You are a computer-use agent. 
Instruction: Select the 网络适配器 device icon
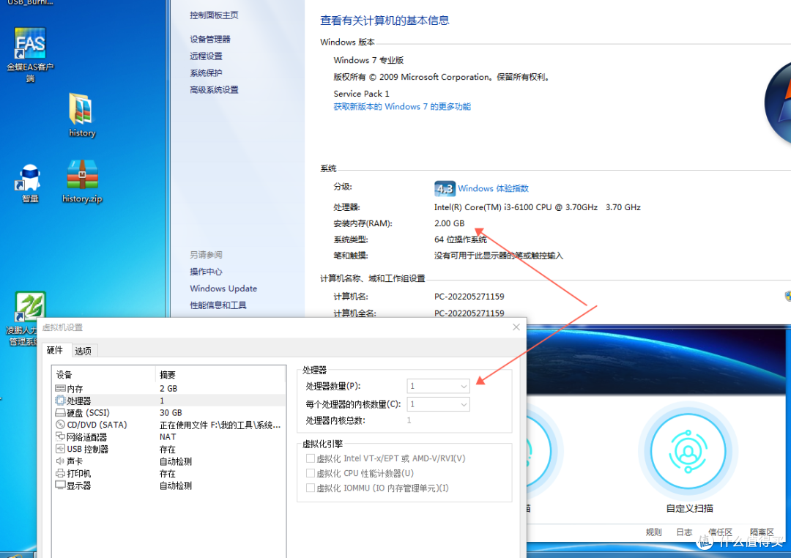60,437
